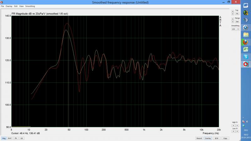Image resolution: width=251 pixels, height=141 pixels.
Task: Launch Firefox from the taskbar
Action: point(246,42)
